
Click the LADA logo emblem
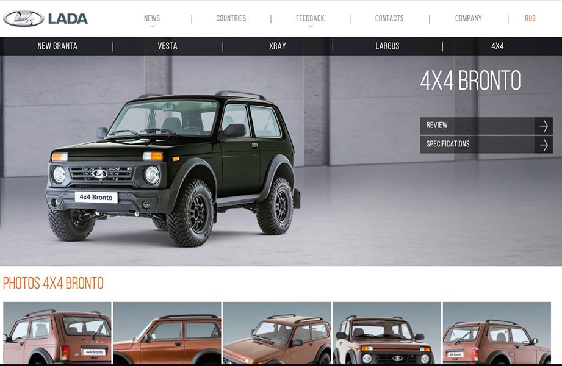24,18
